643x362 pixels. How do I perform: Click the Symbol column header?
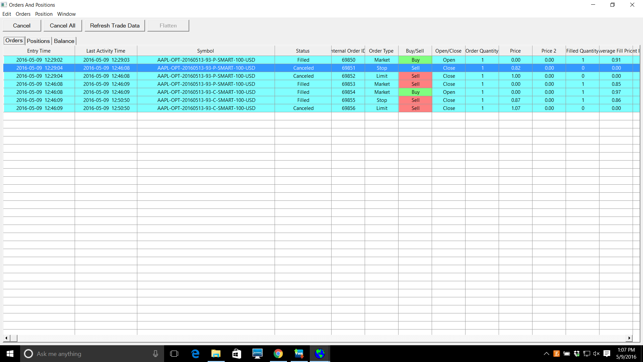click(x=205, y=51)
